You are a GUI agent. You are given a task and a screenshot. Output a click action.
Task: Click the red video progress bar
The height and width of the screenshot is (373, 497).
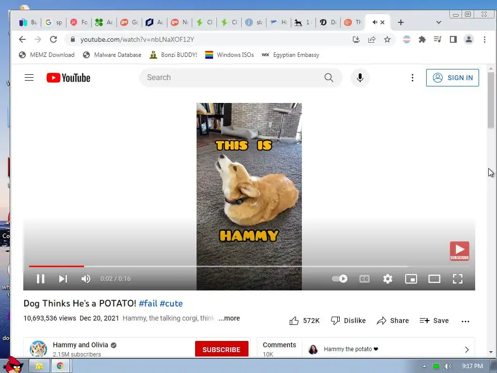(x=56, y=266)
